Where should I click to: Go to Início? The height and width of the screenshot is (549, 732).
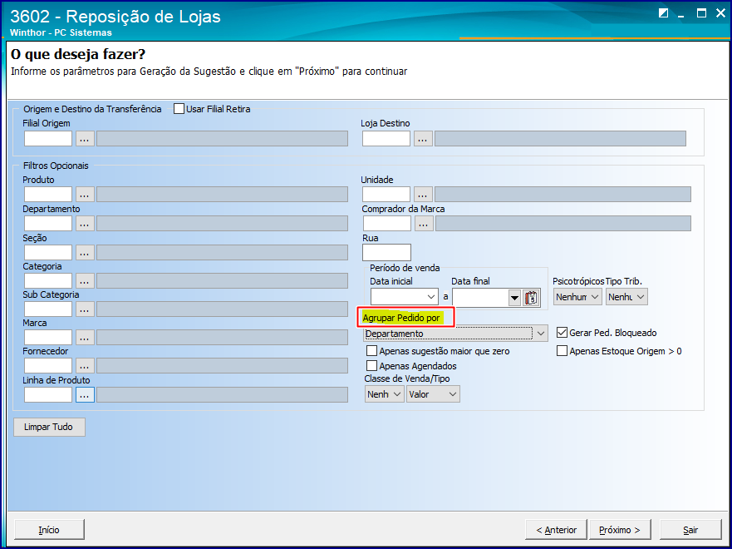pyautogui.click(x=49, y=530)
